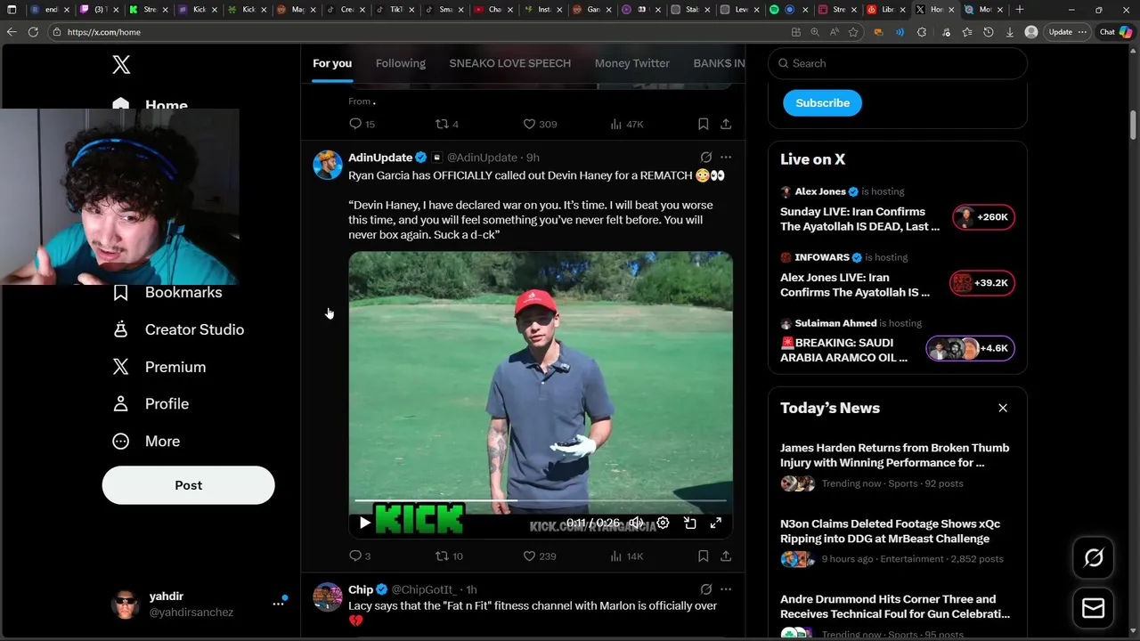This screenshot has width=1140, height=641.
Task: Open the Profile page
Action: point(151,404)
